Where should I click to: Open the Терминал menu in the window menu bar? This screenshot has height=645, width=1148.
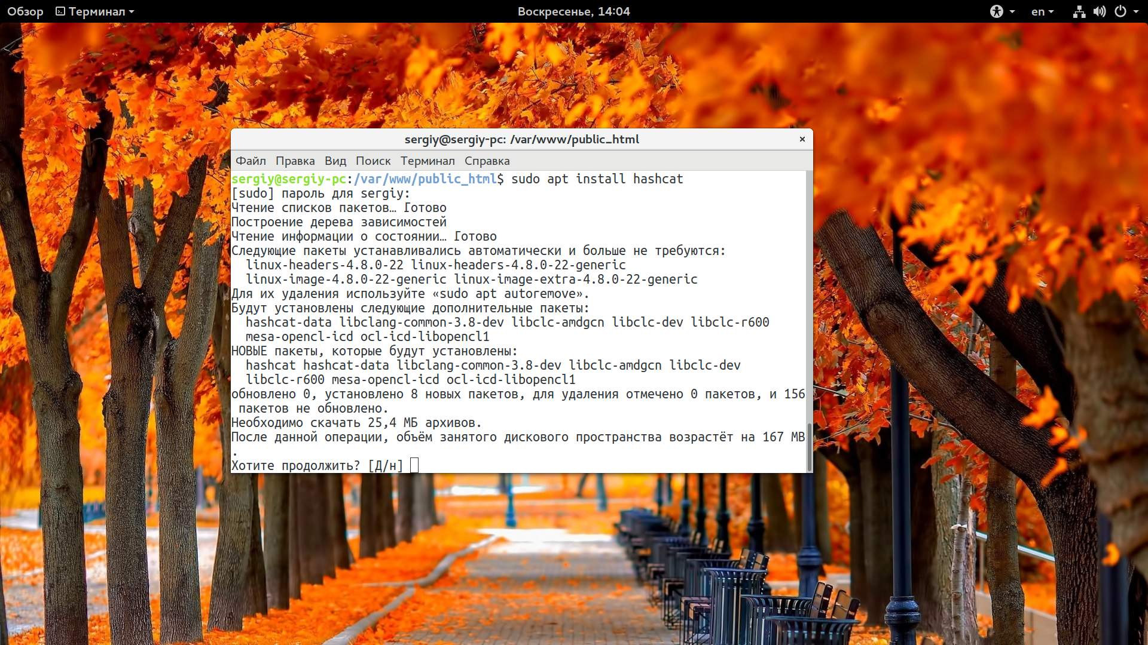(x=428, y=161)
